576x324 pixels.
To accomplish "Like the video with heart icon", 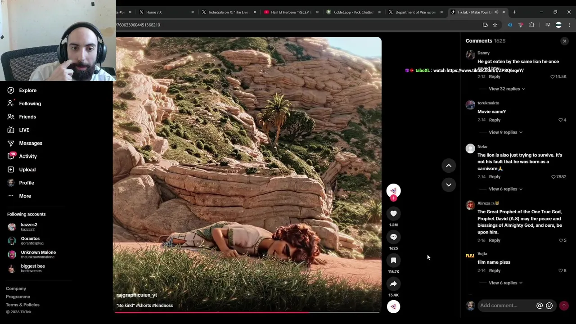I will [x=393, y=213].
